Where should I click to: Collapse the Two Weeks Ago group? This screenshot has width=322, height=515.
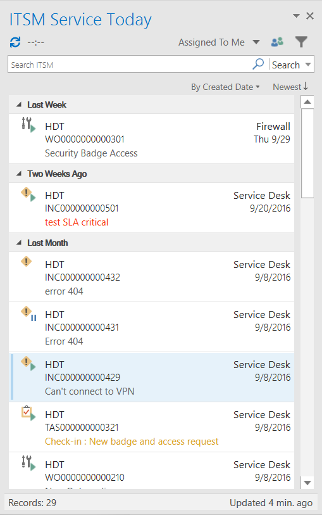coord(19,174)
